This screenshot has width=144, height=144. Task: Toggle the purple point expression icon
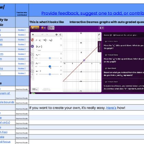[x=32, y=46]
